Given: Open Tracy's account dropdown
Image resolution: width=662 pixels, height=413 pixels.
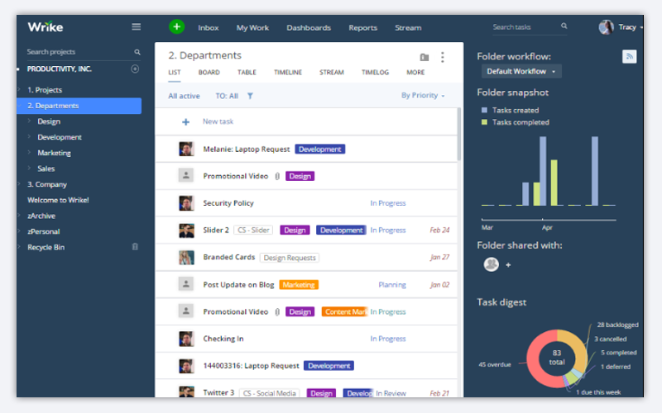Looking at the screenshot, I should [x=641, y=27].
